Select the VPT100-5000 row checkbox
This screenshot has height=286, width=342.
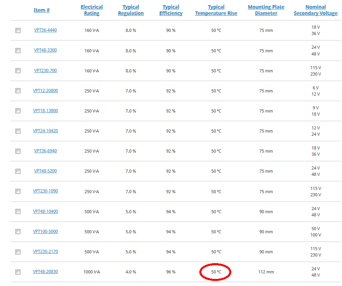[x=18, y=231]
